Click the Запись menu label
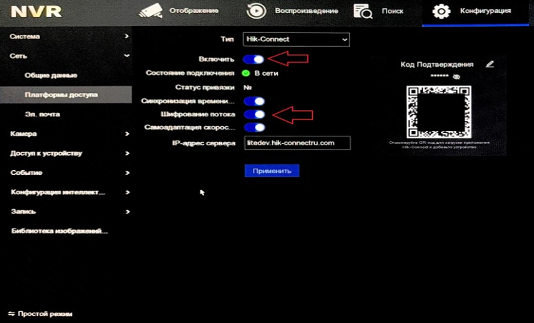534x323 pixels. [x=23, y=211]
